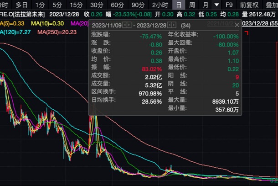This screenshot has width=278, height=186.
Task: Click the 日均换手 value 28.56%
Action: pyautogui.click(x=152, y=102)
